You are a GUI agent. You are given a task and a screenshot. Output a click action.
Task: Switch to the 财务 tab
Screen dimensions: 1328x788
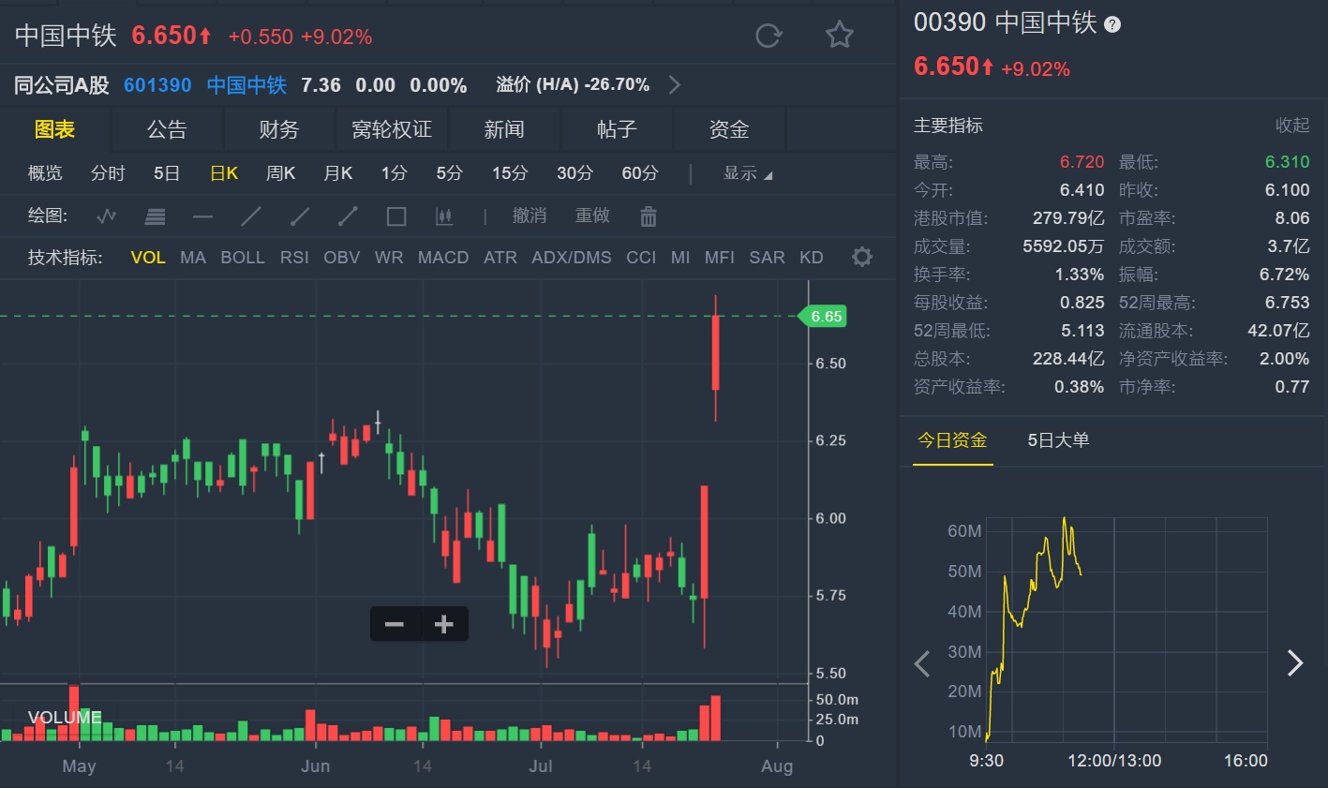279,129
